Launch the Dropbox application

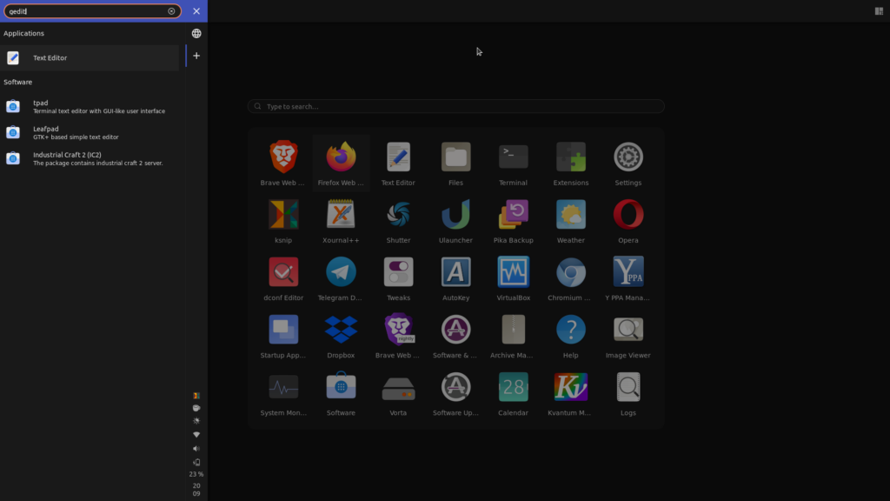(341, 330)
